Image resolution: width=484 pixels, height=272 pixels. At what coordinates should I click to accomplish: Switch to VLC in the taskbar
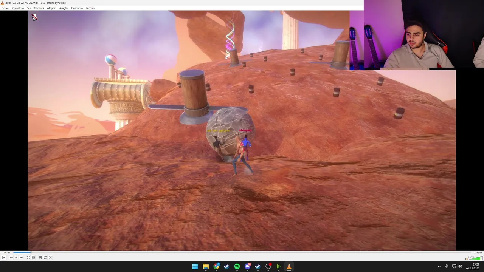point(289,266)
